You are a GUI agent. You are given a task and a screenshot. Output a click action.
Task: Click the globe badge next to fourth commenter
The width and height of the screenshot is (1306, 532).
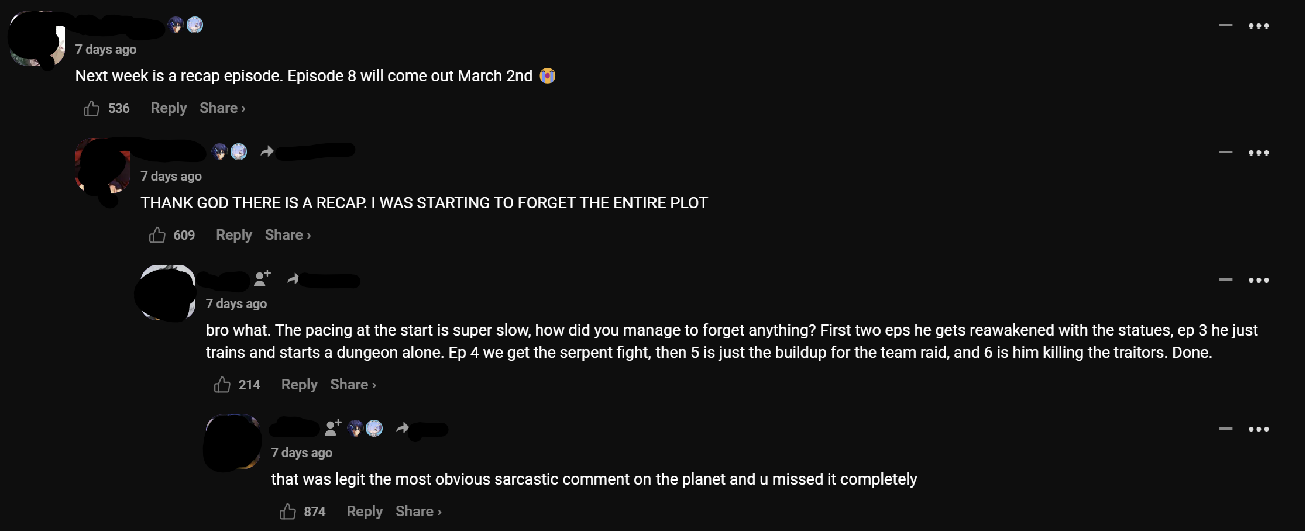[x=374, y=428]
